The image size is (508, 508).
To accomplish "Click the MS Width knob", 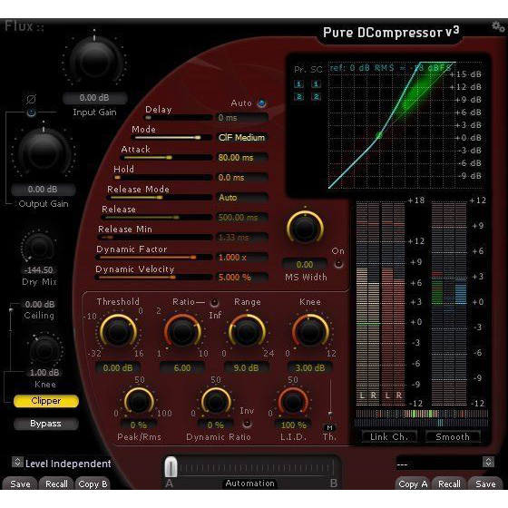I will coord(305,228).
